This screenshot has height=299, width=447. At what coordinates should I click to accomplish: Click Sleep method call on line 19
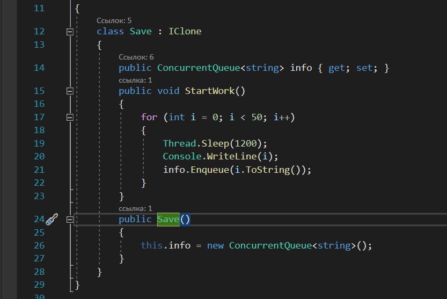(215, 143)
